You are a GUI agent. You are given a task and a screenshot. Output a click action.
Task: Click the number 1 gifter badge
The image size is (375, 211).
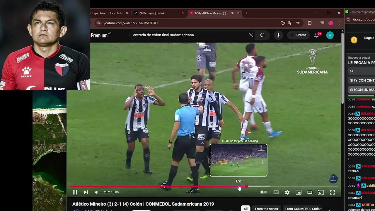(x=354, y=40)
